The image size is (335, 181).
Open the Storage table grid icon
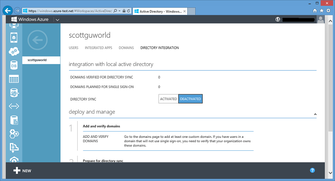pyautogui.click(x=14, y=79)
